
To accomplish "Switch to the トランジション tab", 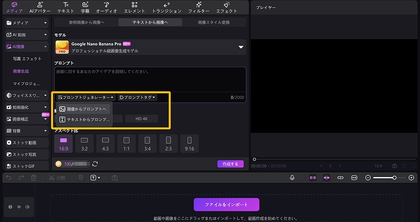I will (x=166, y=7).
